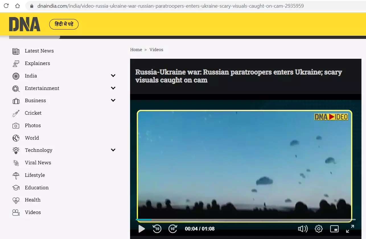Click the browser home icon
This screenshot has height=239, width=366.
tap(17, 6)
